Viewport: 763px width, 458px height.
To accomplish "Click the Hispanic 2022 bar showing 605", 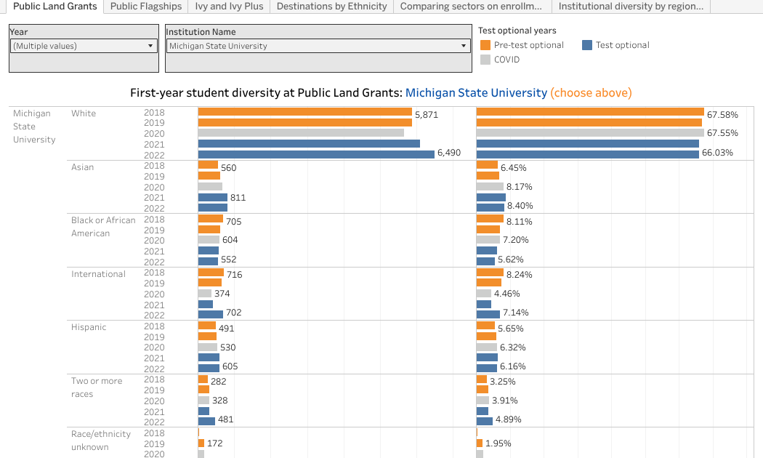I will point(211,366).
